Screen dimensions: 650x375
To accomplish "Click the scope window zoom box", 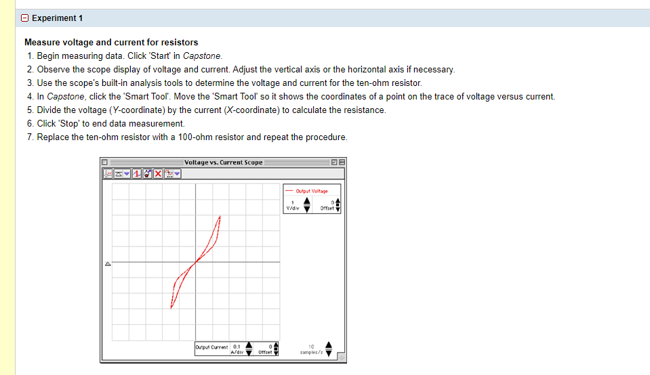I will (334, 162).
